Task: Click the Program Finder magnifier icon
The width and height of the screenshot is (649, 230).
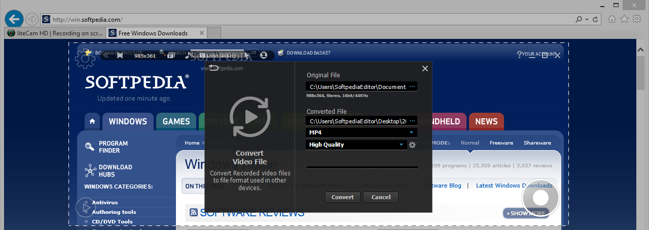Action: pos(90,147)
